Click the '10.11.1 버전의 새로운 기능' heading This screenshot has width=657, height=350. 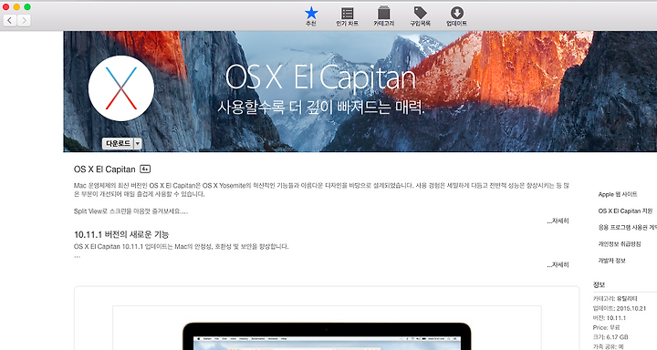pyautogui.click(x=121, y=234)
